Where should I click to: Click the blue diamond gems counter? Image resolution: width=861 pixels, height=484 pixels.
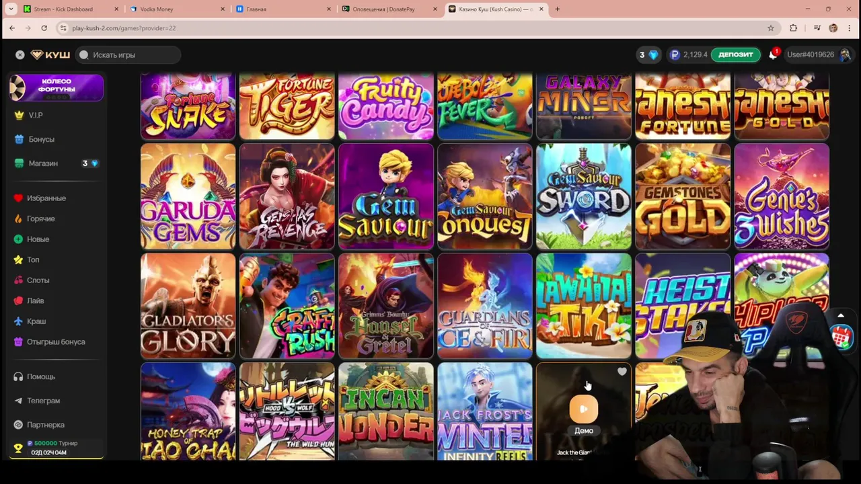[x=648, y=55]
